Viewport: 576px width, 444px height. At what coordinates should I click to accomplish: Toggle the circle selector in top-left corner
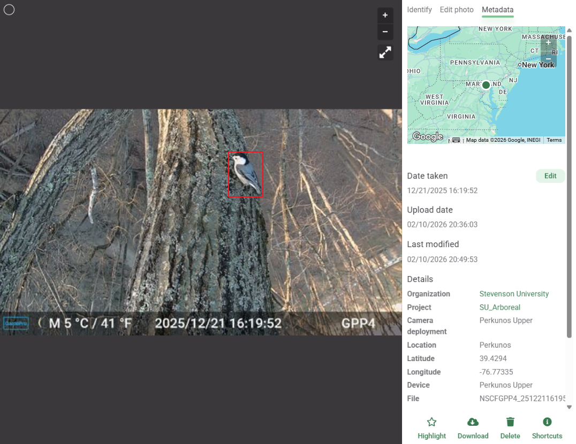click(x=9, y=10)
